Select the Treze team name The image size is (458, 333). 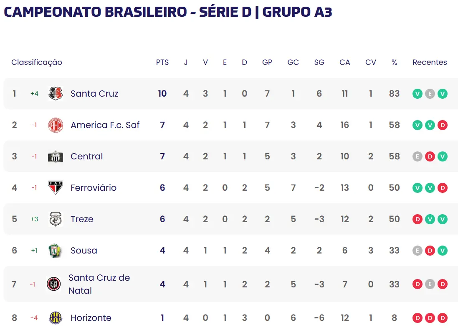(82, 219)
